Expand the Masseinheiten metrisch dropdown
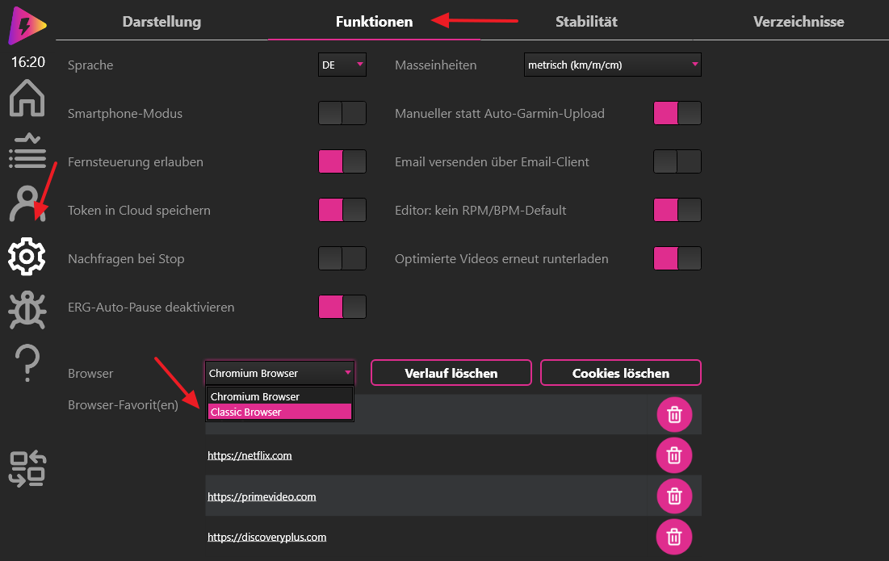The image size is (889, 561). click(x=612, y=65)
